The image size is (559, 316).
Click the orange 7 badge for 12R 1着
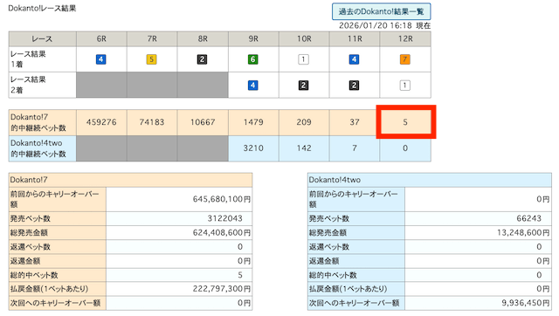(404, 59)
